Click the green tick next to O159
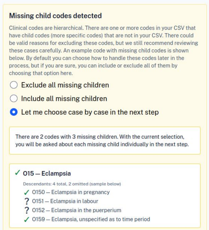 tap(26, 219)
